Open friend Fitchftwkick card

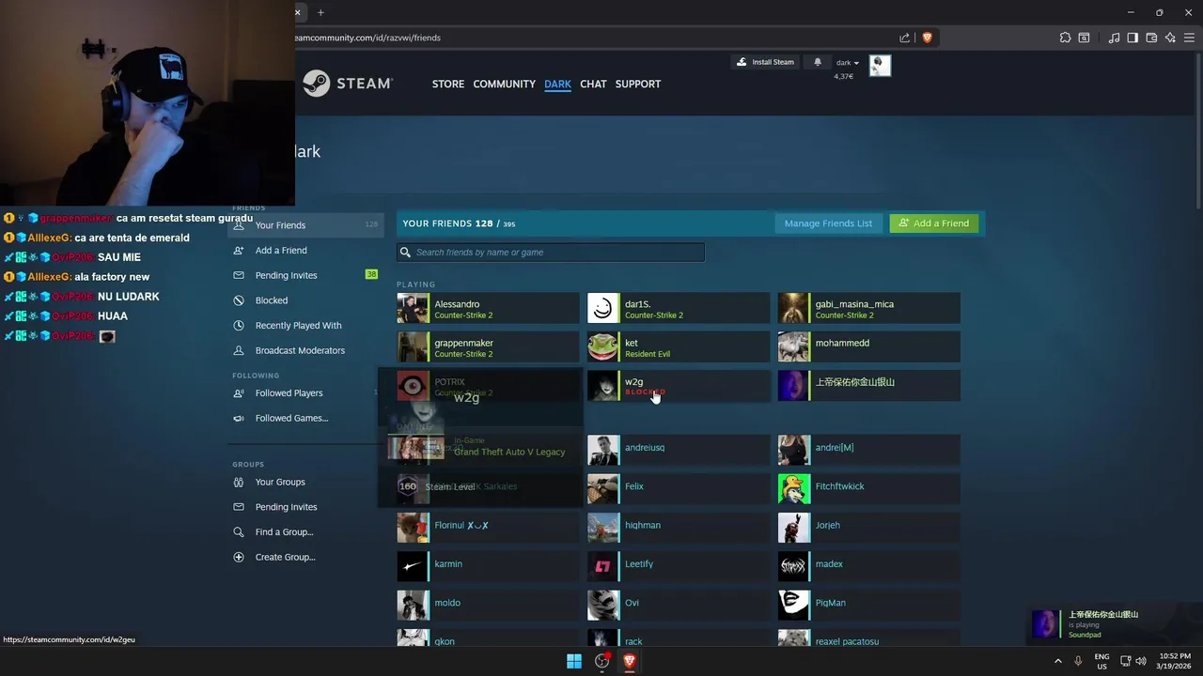[x=869, y=488]
